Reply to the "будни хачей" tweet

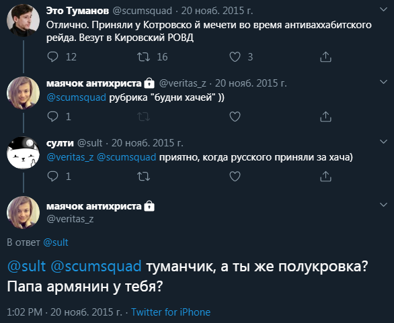point(52,116)
